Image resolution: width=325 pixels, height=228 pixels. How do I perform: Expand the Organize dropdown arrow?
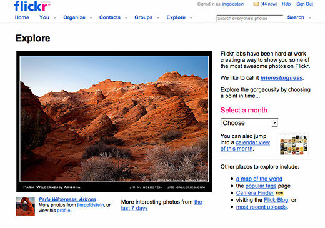[x=91, y=18]
